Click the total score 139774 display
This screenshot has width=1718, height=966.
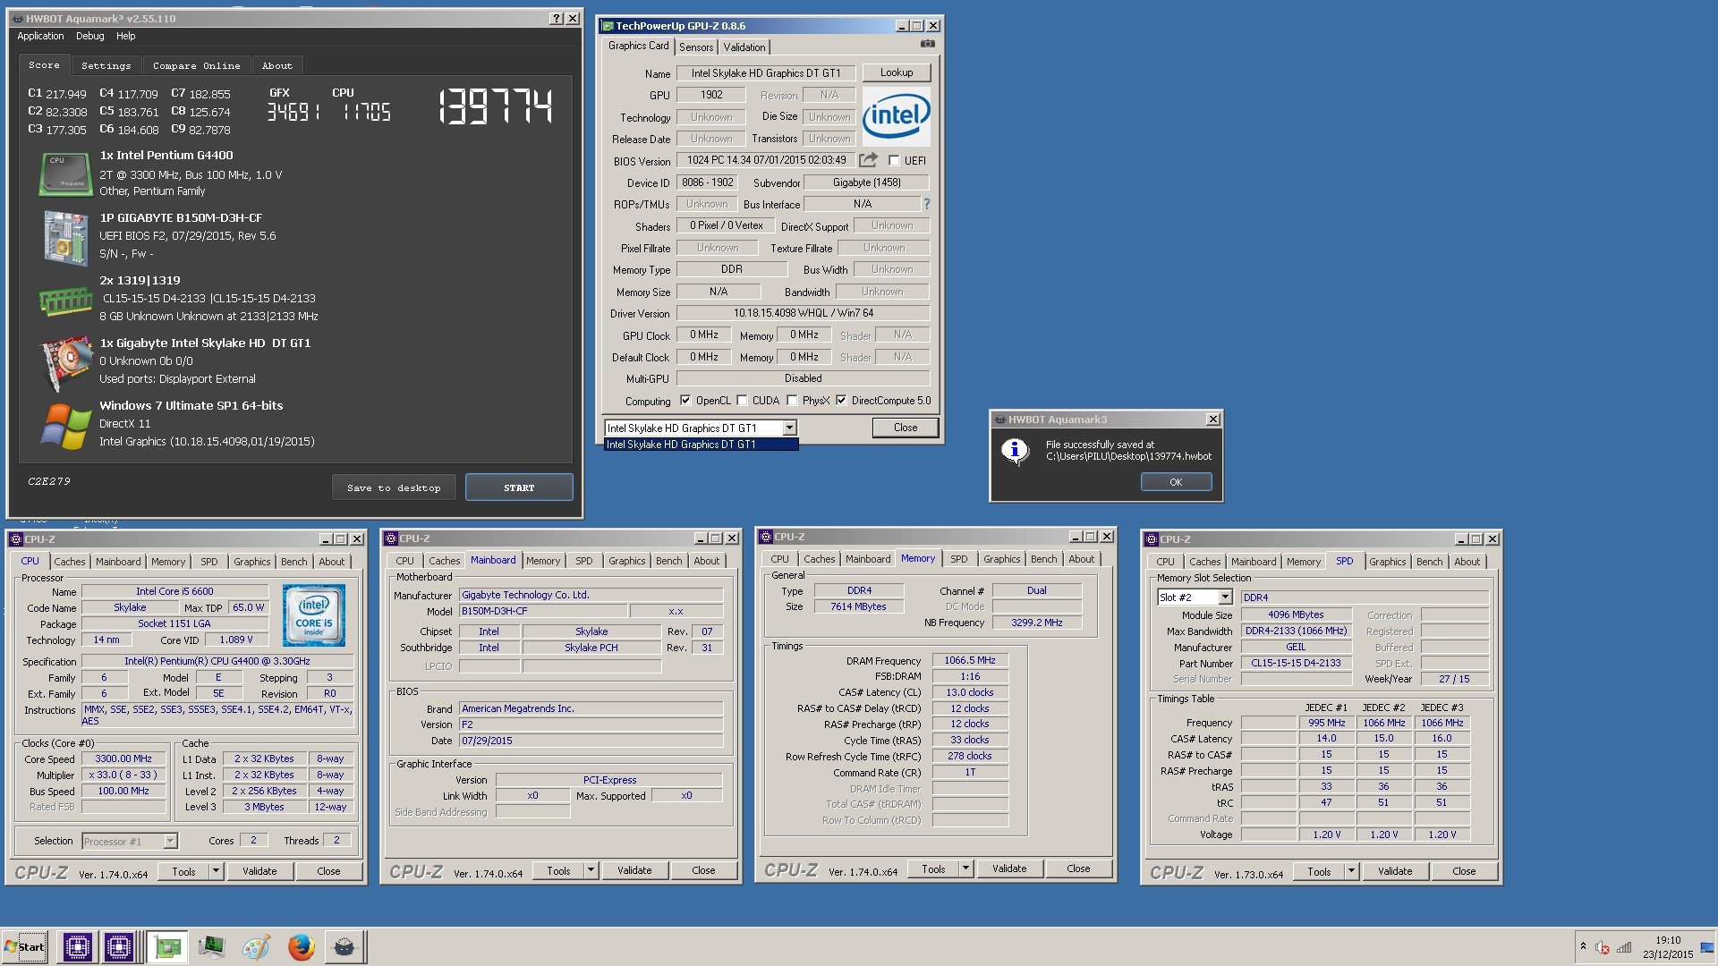pos(495,106)
